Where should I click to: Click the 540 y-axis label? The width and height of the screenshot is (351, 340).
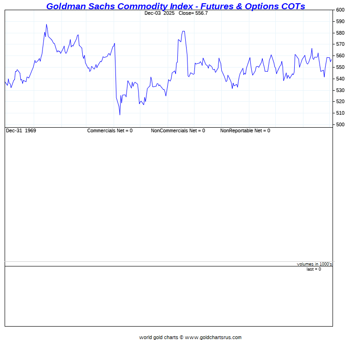pos(340,79)
